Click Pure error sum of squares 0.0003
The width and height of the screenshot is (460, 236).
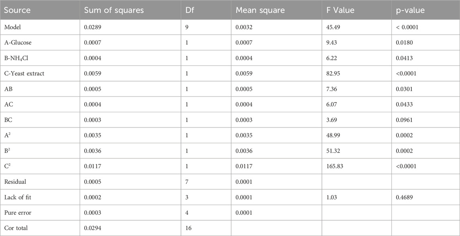coord(93,212)
